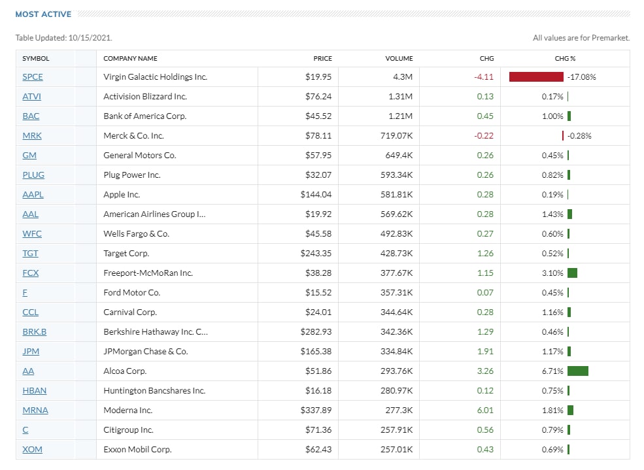The image size is (644, 470).
Task: Select Ford Motor Co. name
Action: (132, 293)
